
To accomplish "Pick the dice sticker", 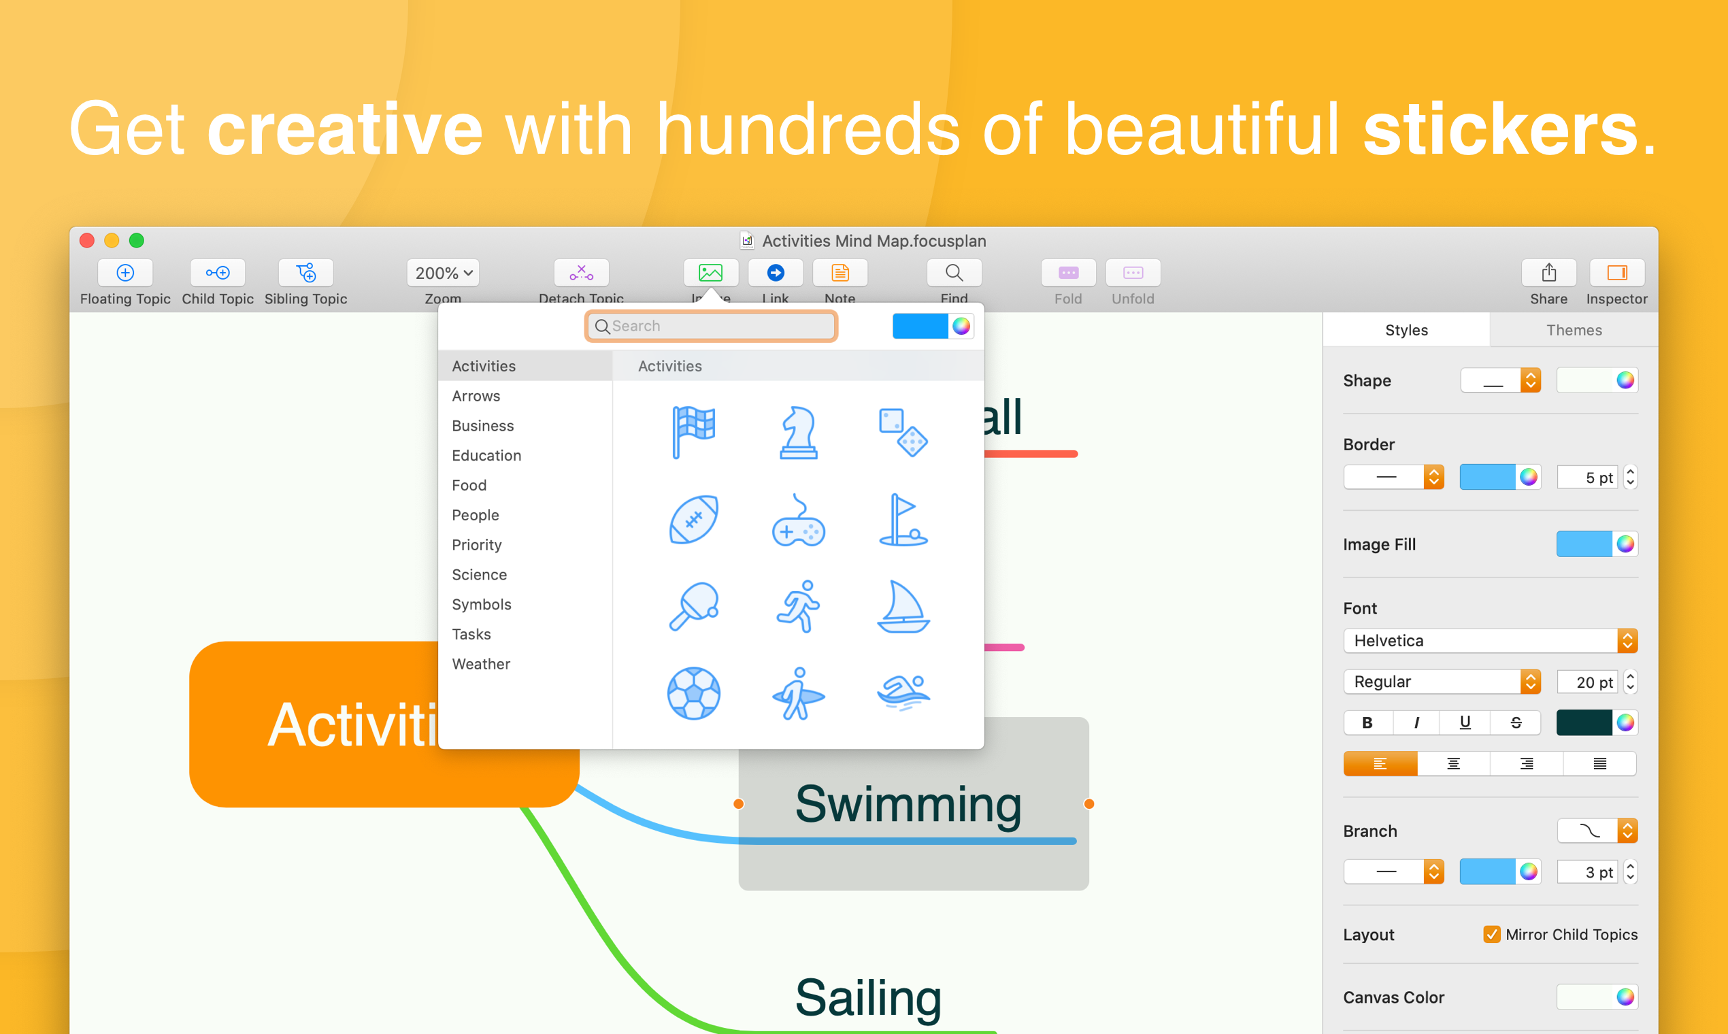I will (903, 432).
